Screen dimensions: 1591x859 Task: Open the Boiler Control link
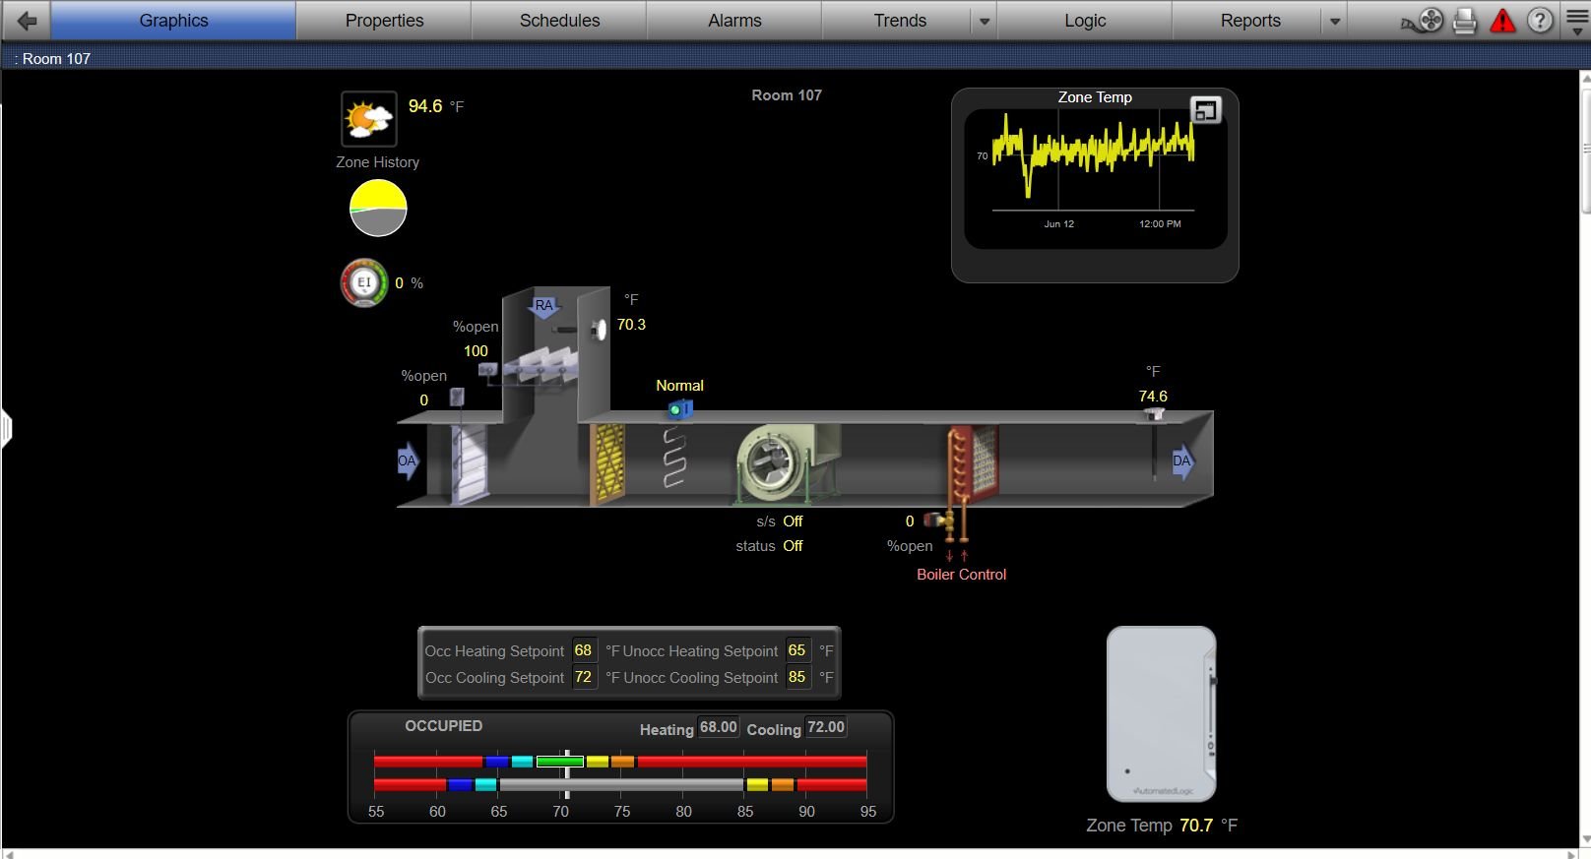[961, 575]
